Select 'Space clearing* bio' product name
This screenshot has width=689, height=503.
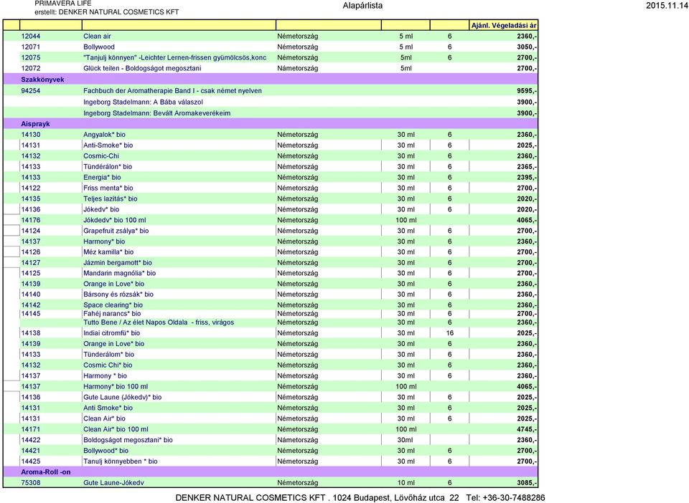113,305
